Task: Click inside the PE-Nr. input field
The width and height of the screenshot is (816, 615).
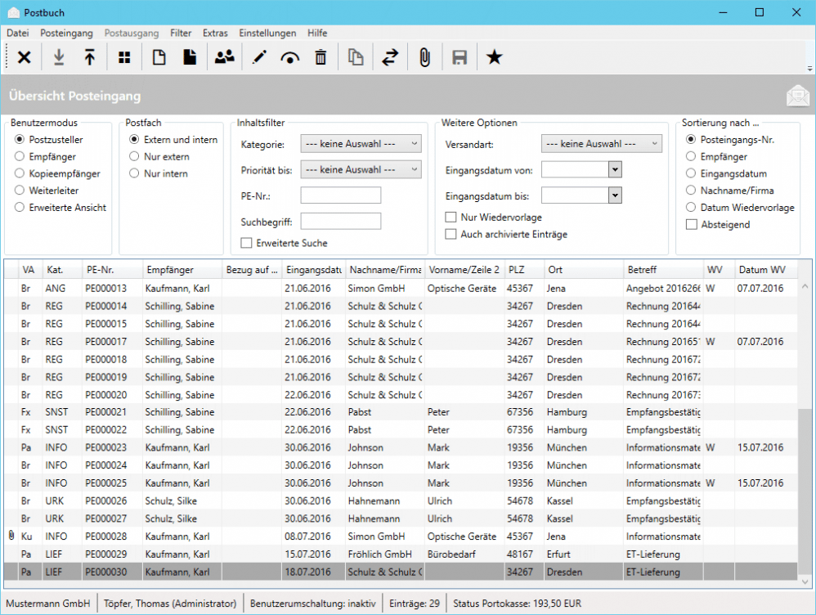Action: [x=341, y=195]
